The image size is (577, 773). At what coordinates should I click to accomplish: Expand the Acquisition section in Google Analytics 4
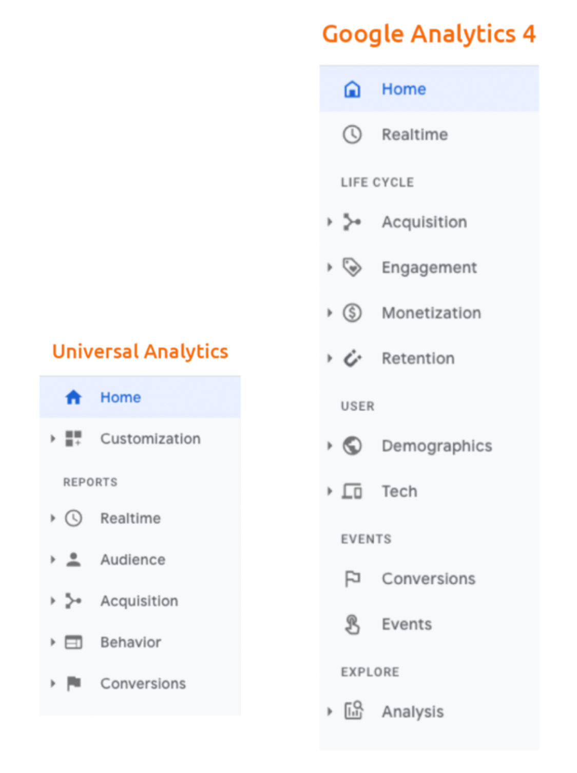click(329, 222)
